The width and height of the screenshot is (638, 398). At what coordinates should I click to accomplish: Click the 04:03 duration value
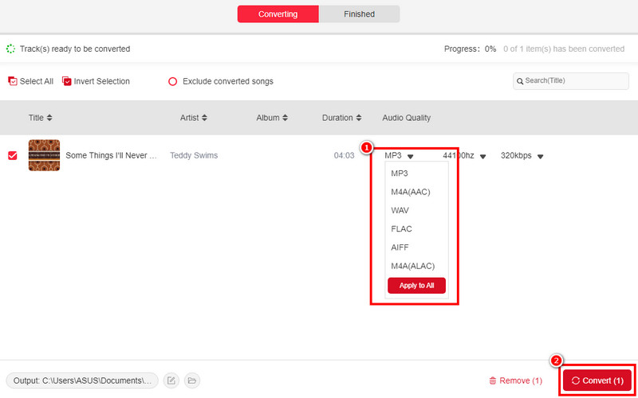coord(344,155)
